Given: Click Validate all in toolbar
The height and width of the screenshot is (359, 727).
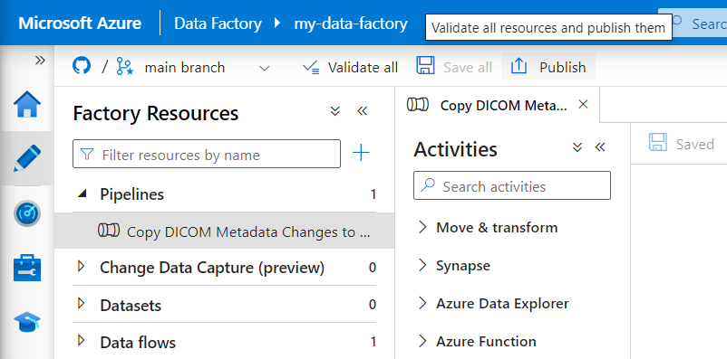Looking at the screenshot, I should coord(350,68).
